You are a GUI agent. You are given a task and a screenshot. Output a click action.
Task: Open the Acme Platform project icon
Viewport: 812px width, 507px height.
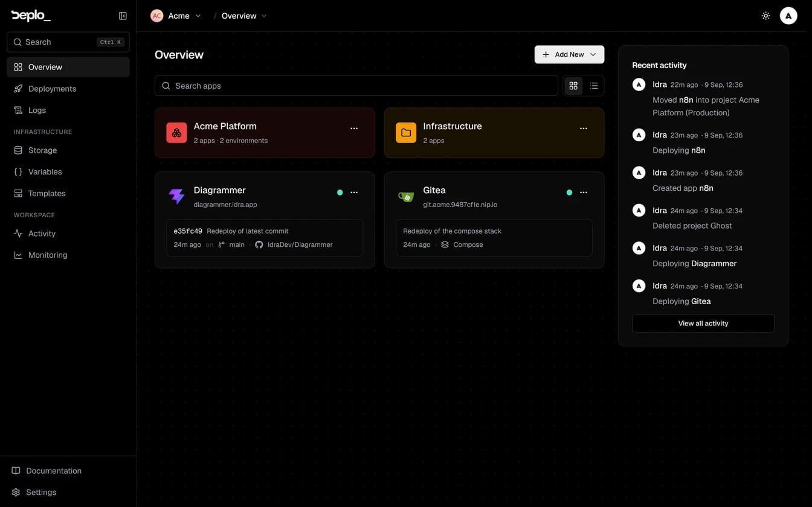[x=176, y=133]
